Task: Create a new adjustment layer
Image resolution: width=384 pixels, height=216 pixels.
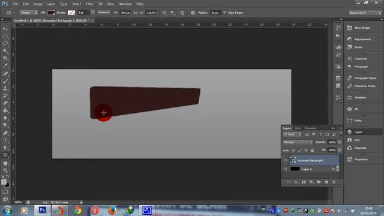Action: coord(311,182)
